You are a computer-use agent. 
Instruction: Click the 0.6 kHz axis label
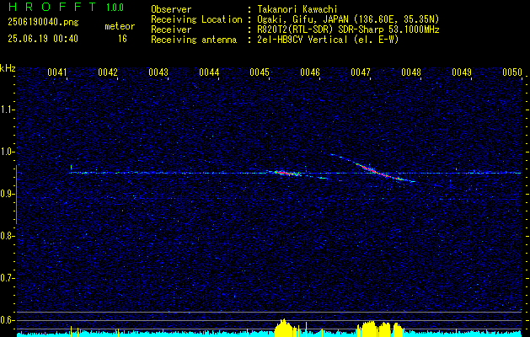(x=7, y=320)
